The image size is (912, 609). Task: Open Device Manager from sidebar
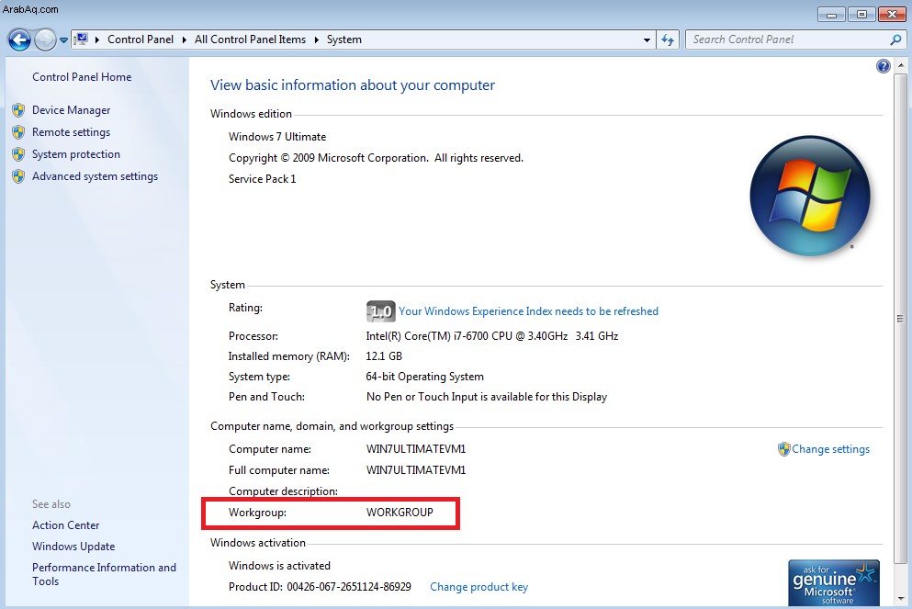[x=71, y=110]
